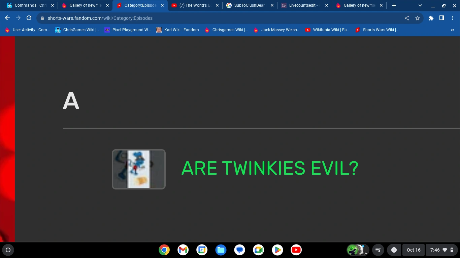Click the episode thumbnail image
The width and height of the screenshot is (460, 258).
[x=138, y=169]
